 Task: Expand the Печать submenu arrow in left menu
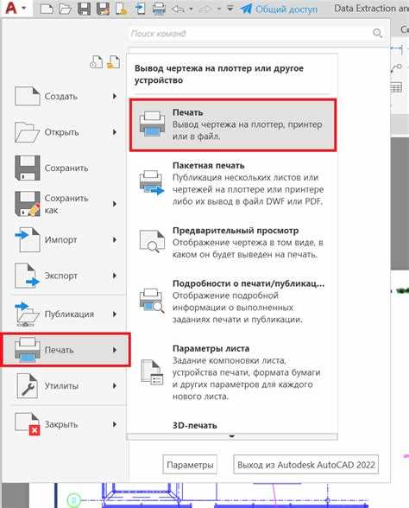pyautogui.click(x=115, y=350)
